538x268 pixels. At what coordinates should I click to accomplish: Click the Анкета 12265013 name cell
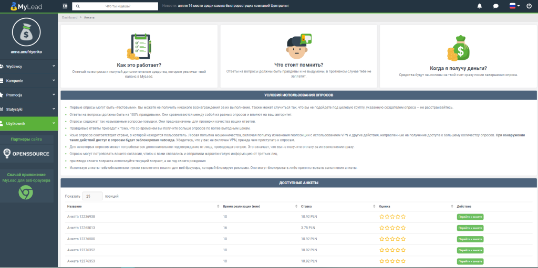[81, 228]
